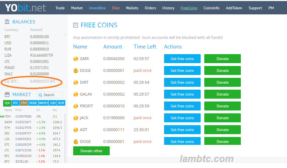This screenshot has height=168, width=287.
Task: Click the Time Left column header
Action: click(x=145, y=47)
